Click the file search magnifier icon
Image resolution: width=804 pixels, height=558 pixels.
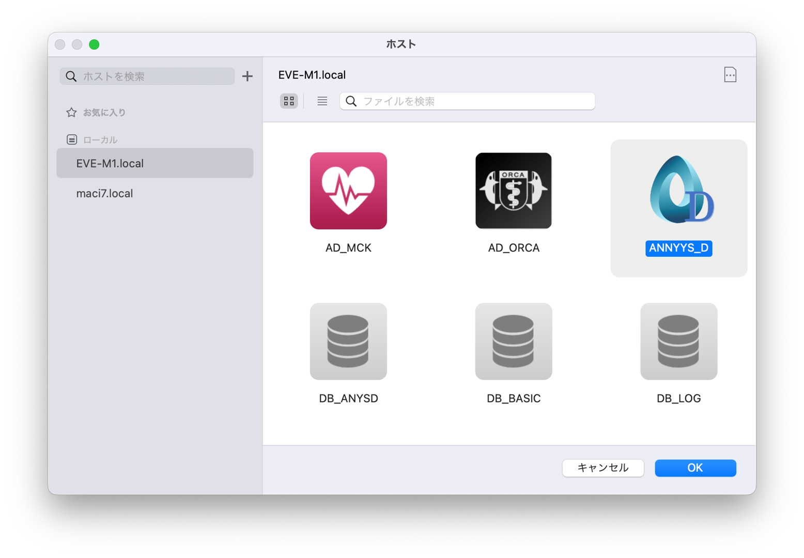351,101
